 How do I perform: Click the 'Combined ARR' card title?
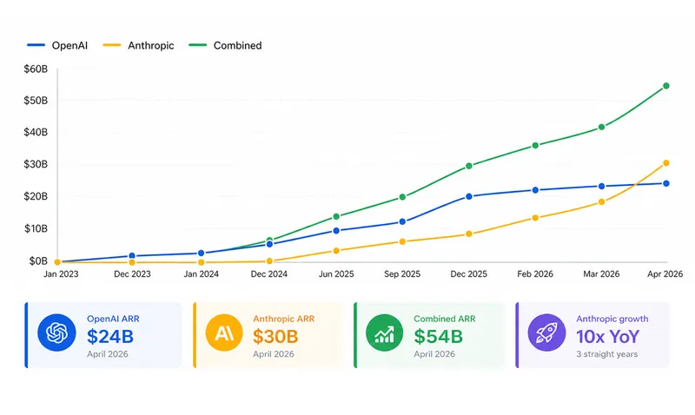(445, 319)
